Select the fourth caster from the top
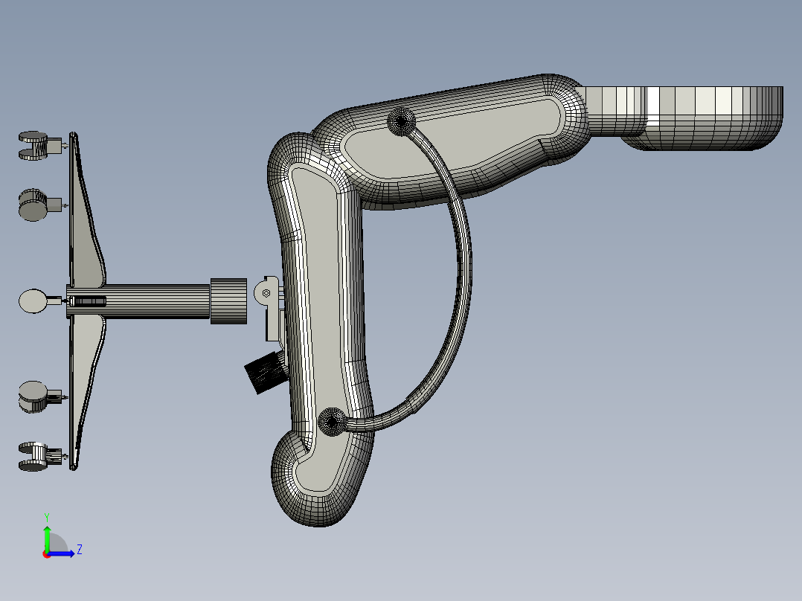Image resolution: width=802 pixels, height=601 pixels. (40, 397)
